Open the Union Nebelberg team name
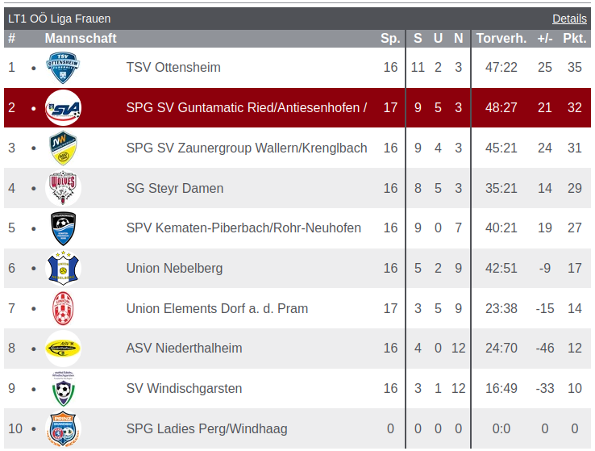Viewport: 595px width, 451px height. coord(174,269)
